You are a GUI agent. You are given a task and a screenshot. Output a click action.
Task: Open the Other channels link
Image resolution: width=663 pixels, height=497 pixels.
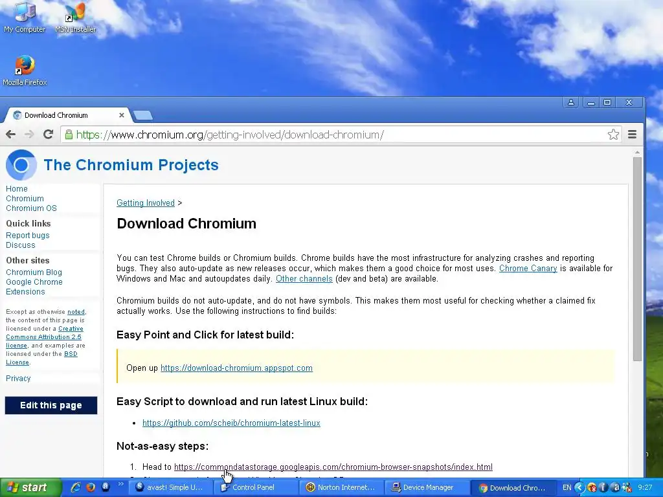click(x=304, y=278)
